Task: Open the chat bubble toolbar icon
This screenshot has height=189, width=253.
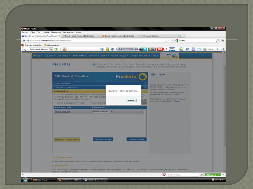Action: coord(172,49)
